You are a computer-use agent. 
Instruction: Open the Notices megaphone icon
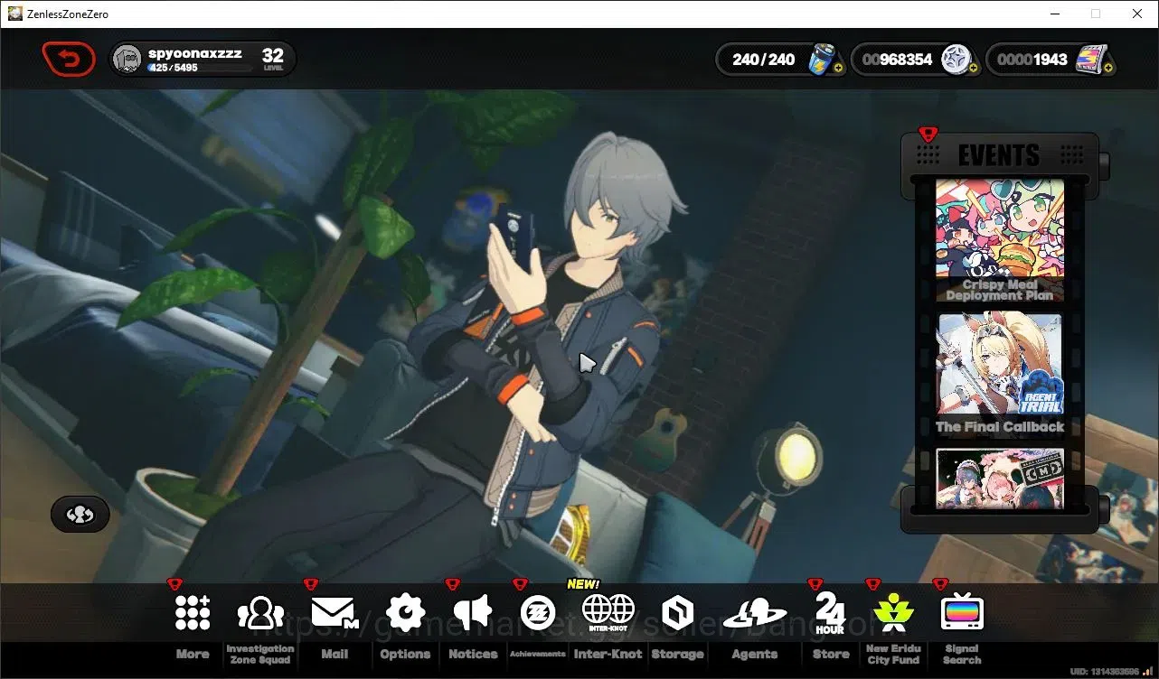pos(473,613)
